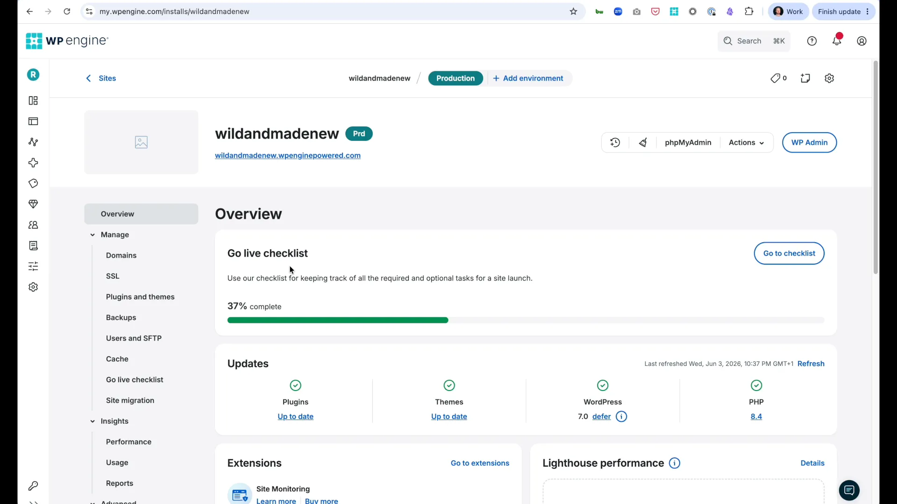Click the clear cache broom icon

[x=643, y=143]
